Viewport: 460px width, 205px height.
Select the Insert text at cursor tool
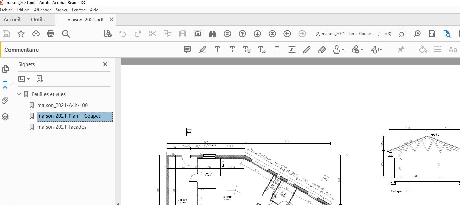point(262,50)
